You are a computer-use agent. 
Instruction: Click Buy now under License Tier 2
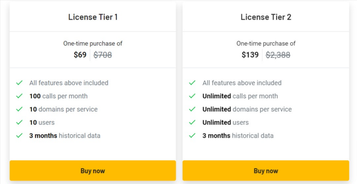coord(266,170)
